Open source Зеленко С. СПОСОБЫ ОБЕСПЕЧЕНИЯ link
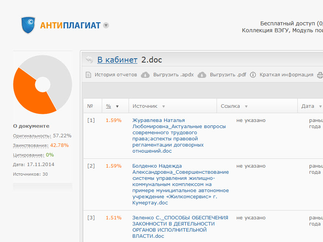Screen dimensions: 323x242 pos(180,227)
